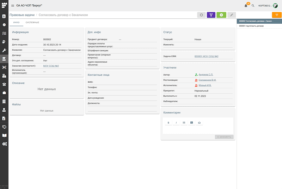
Task: Select the Инфо tab
Action: 16,22
